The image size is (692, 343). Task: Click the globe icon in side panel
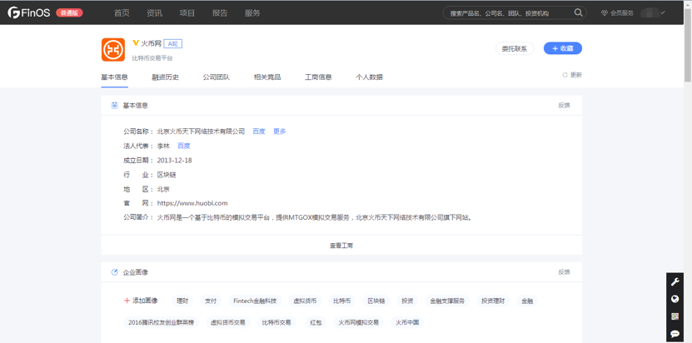pyautogui.click(x=675, y=299)
